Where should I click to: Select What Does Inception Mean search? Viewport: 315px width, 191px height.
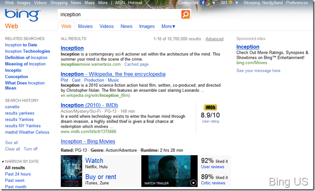coord(25,85)
